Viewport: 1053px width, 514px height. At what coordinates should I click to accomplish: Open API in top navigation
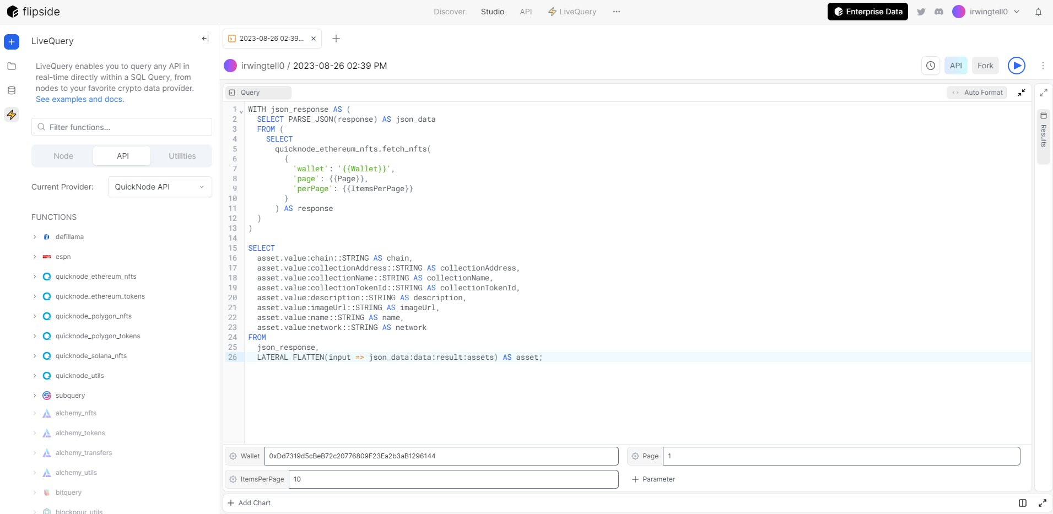coord(526,12)
